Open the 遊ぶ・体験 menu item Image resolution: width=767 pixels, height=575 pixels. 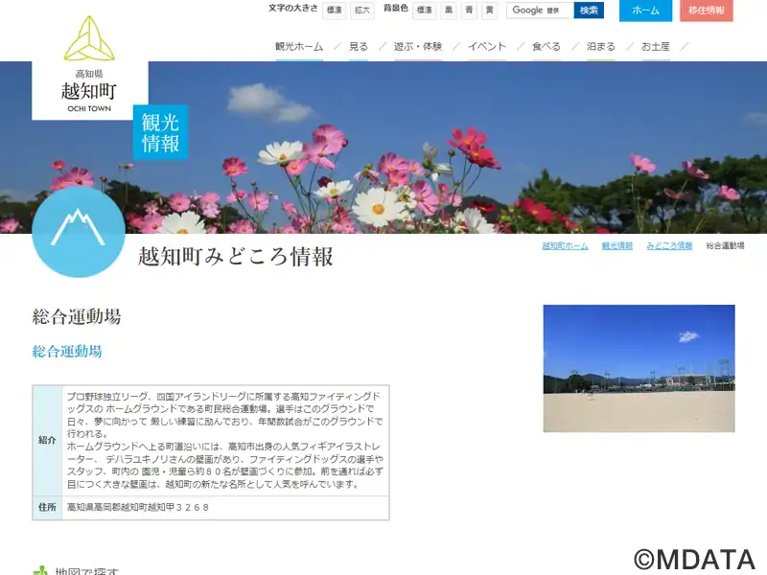tap(418, 46)
